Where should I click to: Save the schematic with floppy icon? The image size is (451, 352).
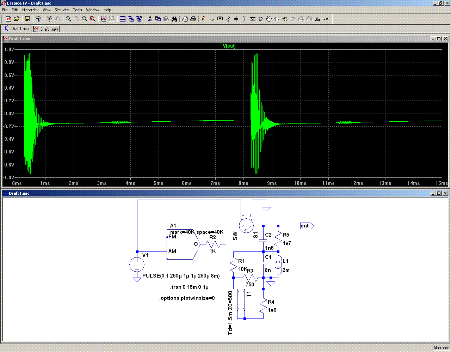pyautogui.click(x=27, y=19)
